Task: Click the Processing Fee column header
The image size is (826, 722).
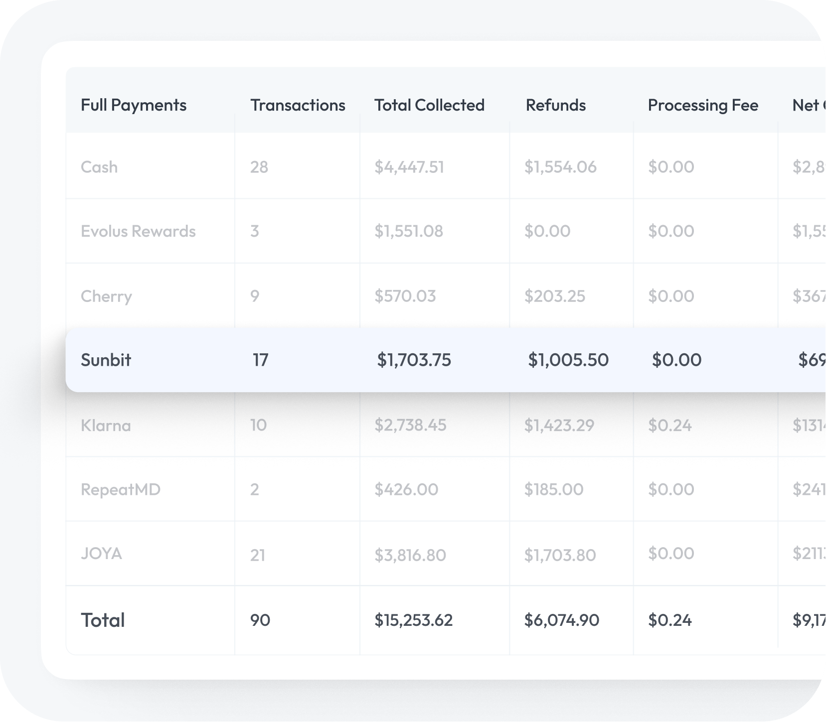Action: (x=703, y=105)
